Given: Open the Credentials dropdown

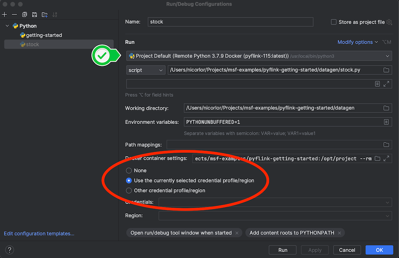Looking at the screenshot, I should coord(275,203).
